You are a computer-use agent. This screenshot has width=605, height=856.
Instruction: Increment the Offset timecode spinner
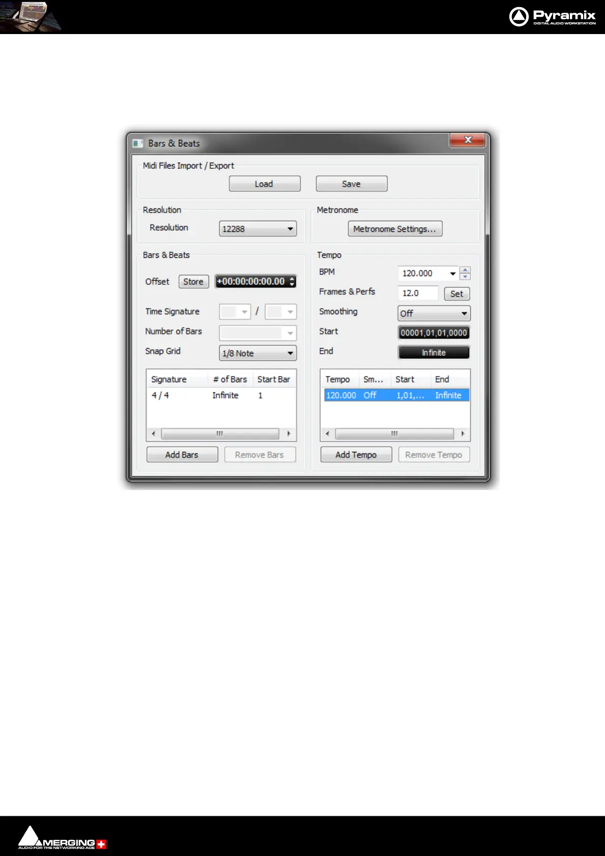click(292, 278)
